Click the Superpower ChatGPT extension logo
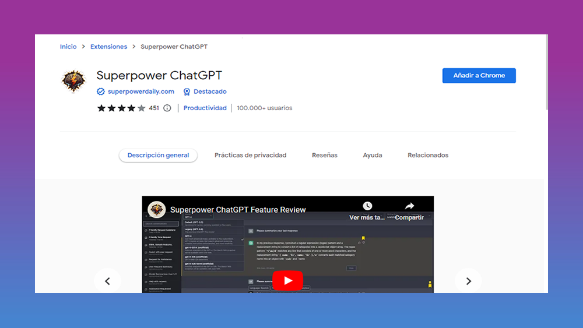The image size is (583, 328). pos(73,80)
